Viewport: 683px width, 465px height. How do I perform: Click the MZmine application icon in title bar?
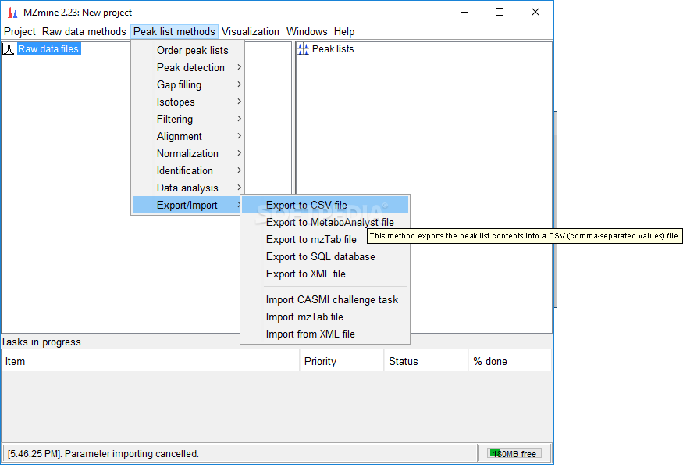[x=12, y=13]
